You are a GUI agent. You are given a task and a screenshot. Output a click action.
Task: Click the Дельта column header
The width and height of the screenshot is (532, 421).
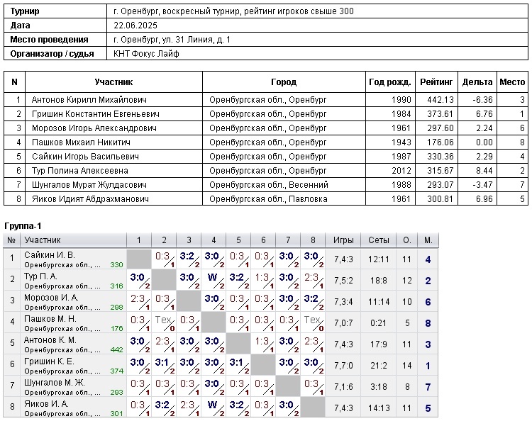(x=477, y=82)
